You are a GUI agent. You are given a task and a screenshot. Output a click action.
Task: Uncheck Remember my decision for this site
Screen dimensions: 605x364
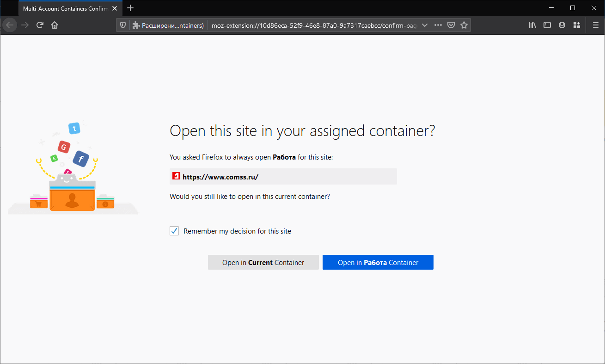[x=174, y=230]
